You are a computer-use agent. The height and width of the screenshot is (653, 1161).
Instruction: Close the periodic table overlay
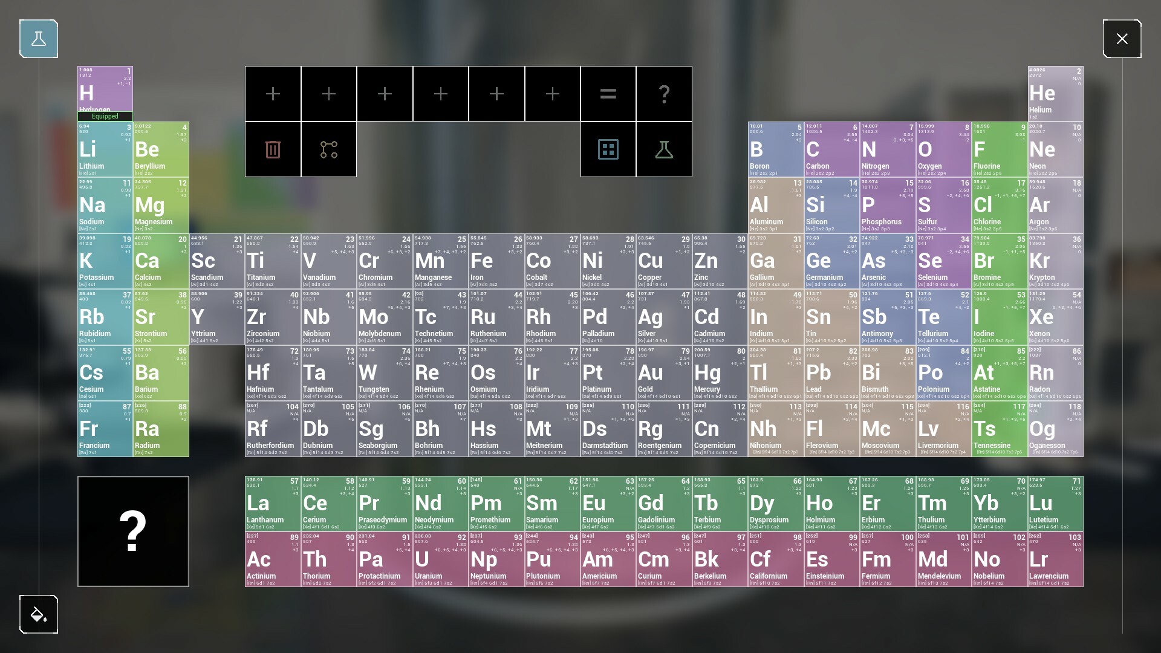[1122, 38]
